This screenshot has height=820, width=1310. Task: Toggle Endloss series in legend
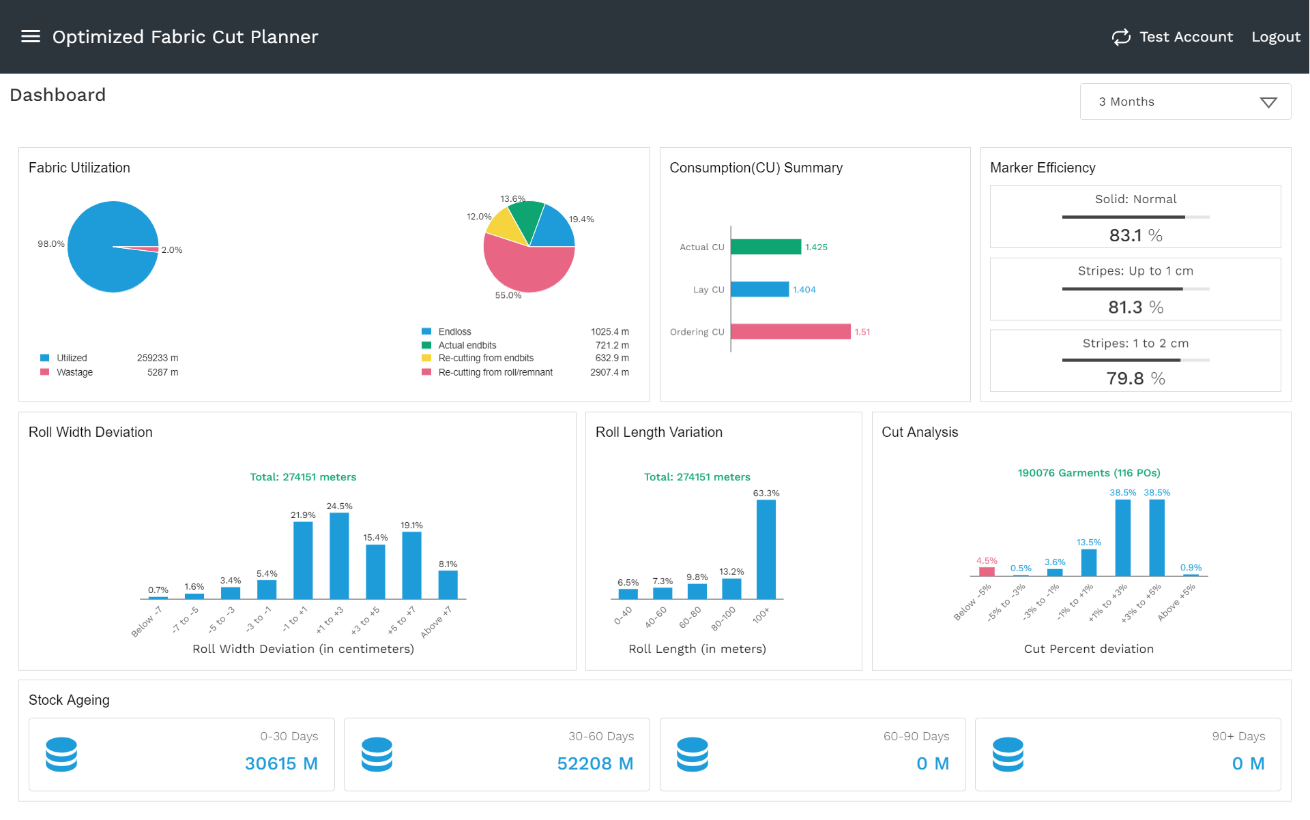tap(426, 332)
